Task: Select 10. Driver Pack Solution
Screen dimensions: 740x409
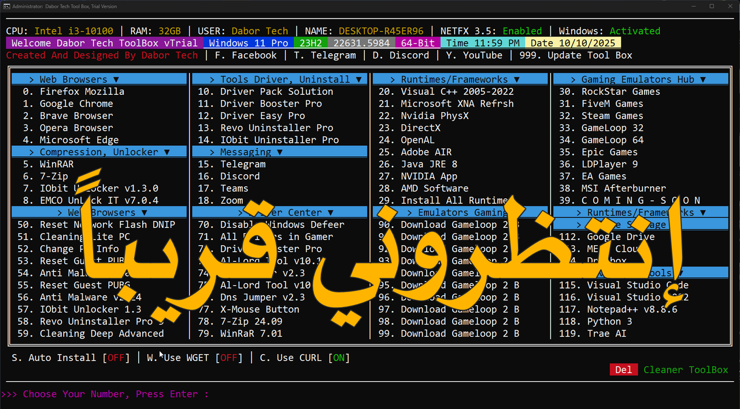Action: 265,91
